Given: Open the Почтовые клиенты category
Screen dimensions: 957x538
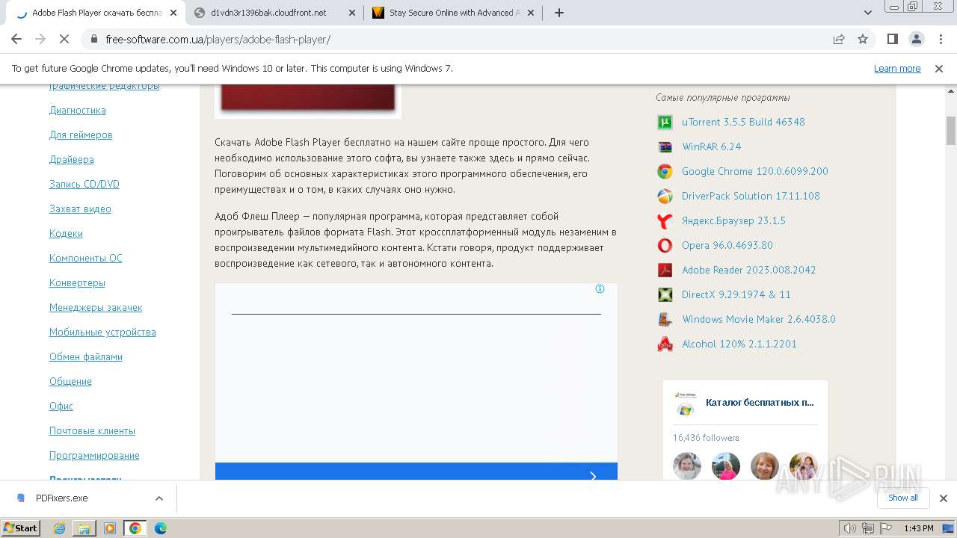Looking at the screenshot, I should tap(92, 431).
